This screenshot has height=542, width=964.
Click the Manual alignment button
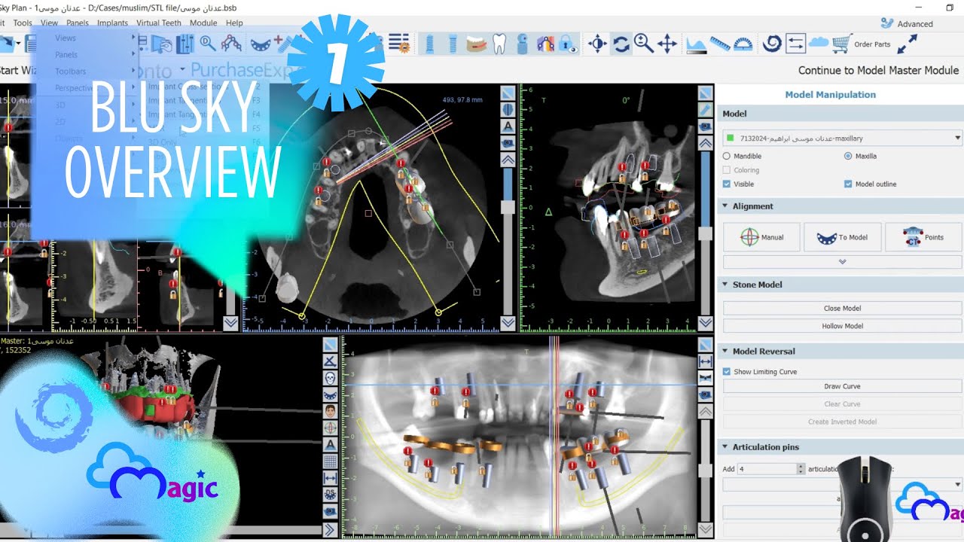click(762, 237)
